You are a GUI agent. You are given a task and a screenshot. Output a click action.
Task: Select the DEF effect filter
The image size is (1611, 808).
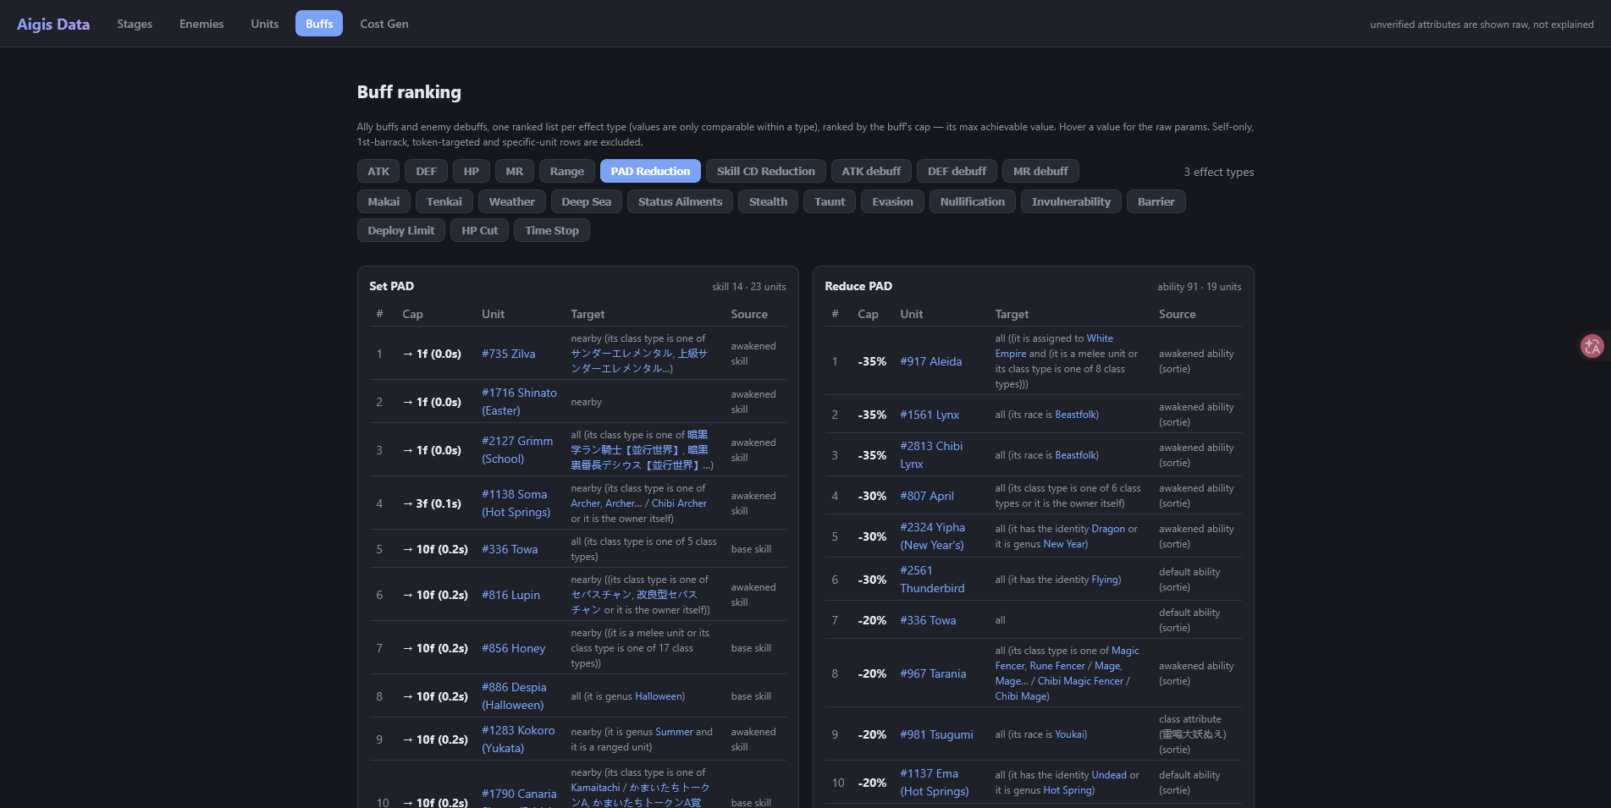tap(427, 171)
